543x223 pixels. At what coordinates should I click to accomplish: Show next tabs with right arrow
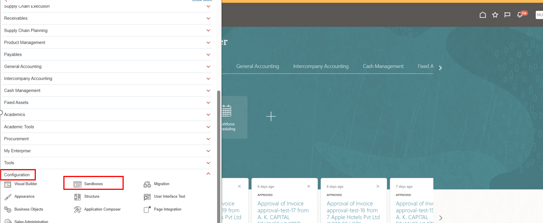click(x=440, y=68)
